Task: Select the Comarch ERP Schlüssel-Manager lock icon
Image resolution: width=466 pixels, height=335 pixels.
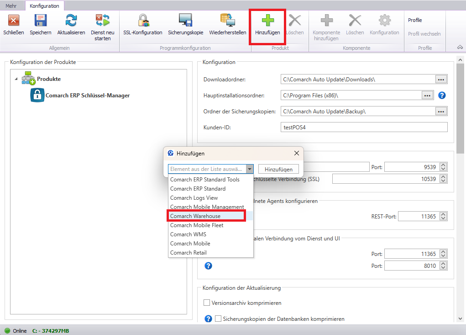Action: (37, 95)
